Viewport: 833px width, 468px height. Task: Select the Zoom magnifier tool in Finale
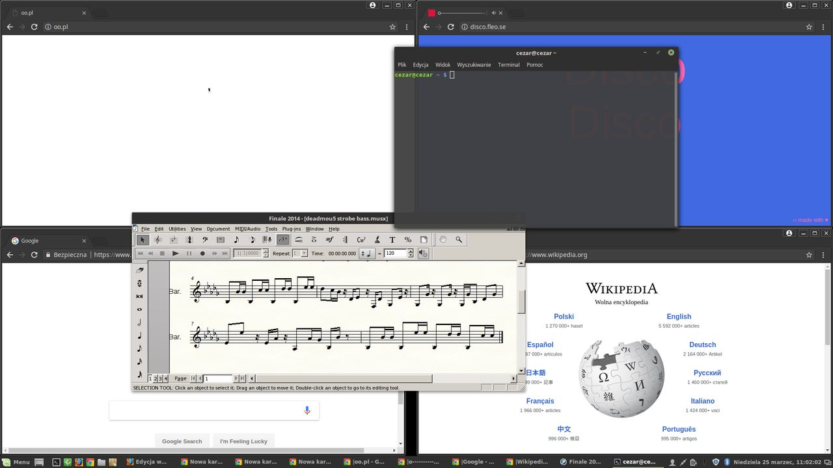(459, 240)
